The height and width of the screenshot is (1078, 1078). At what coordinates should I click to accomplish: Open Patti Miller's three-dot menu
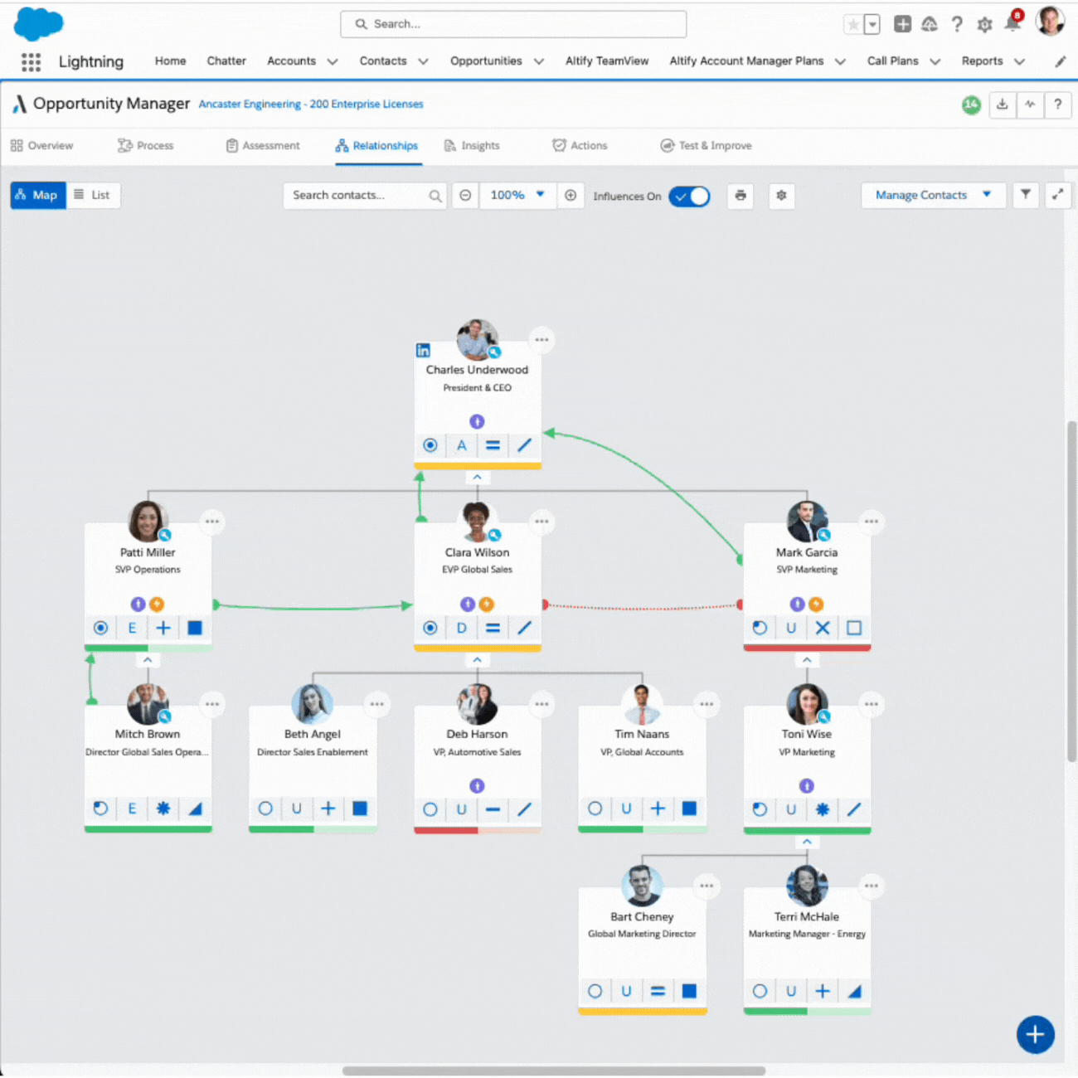click(212, 522)
